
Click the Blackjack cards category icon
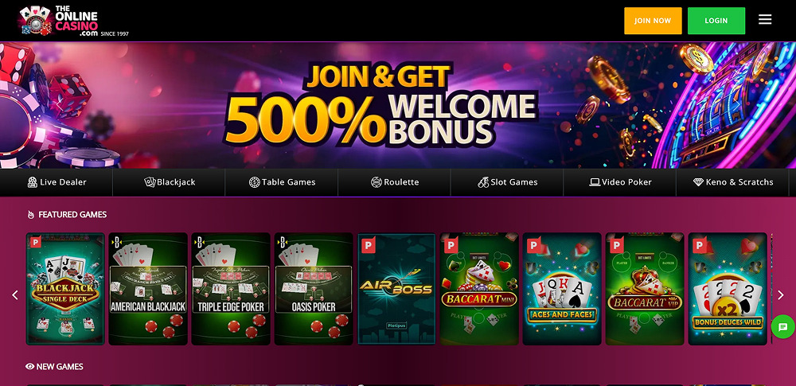tap(150, 182)
